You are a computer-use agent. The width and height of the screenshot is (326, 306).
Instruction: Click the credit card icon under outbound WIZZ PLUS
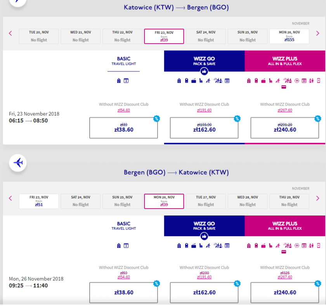click(284, 87)
